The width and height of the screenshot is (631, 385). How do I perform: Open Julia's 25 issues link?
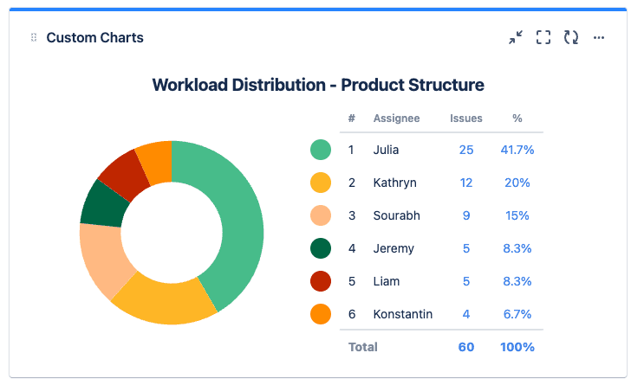tap(466, 150)
